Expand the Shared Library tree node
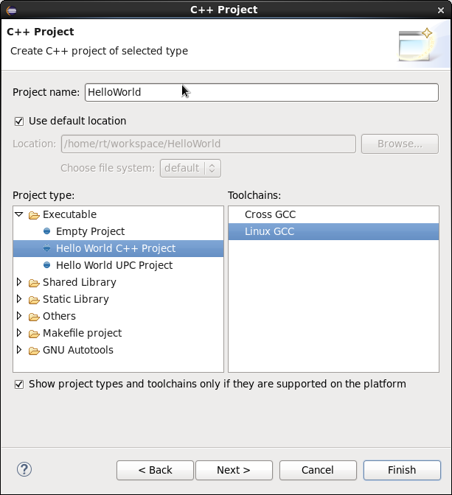This screenshot has height=495, width=452. [19, 282]
